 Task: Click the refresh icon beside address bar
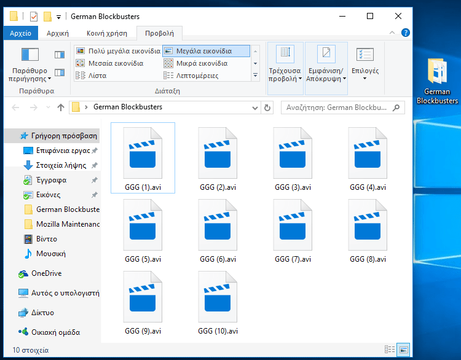click(267, 108)
